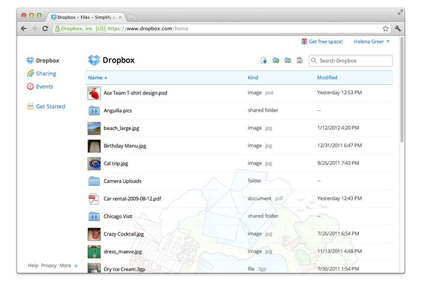
Task: Click in the Search Dropbox field
Action: 351,61
